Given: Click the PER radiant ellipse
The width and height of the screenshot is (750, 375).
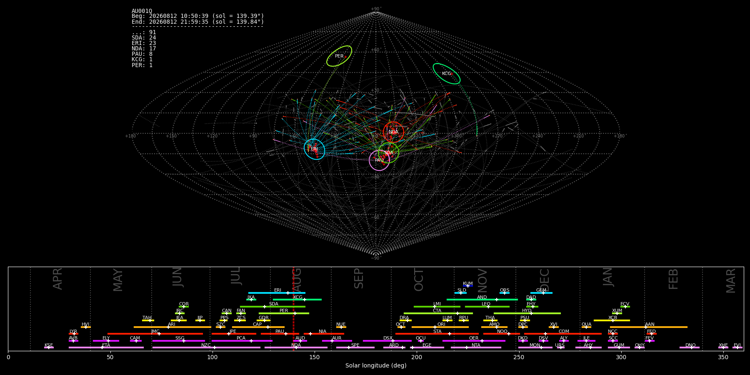Looking at the screenshot, I should point(339,56).
